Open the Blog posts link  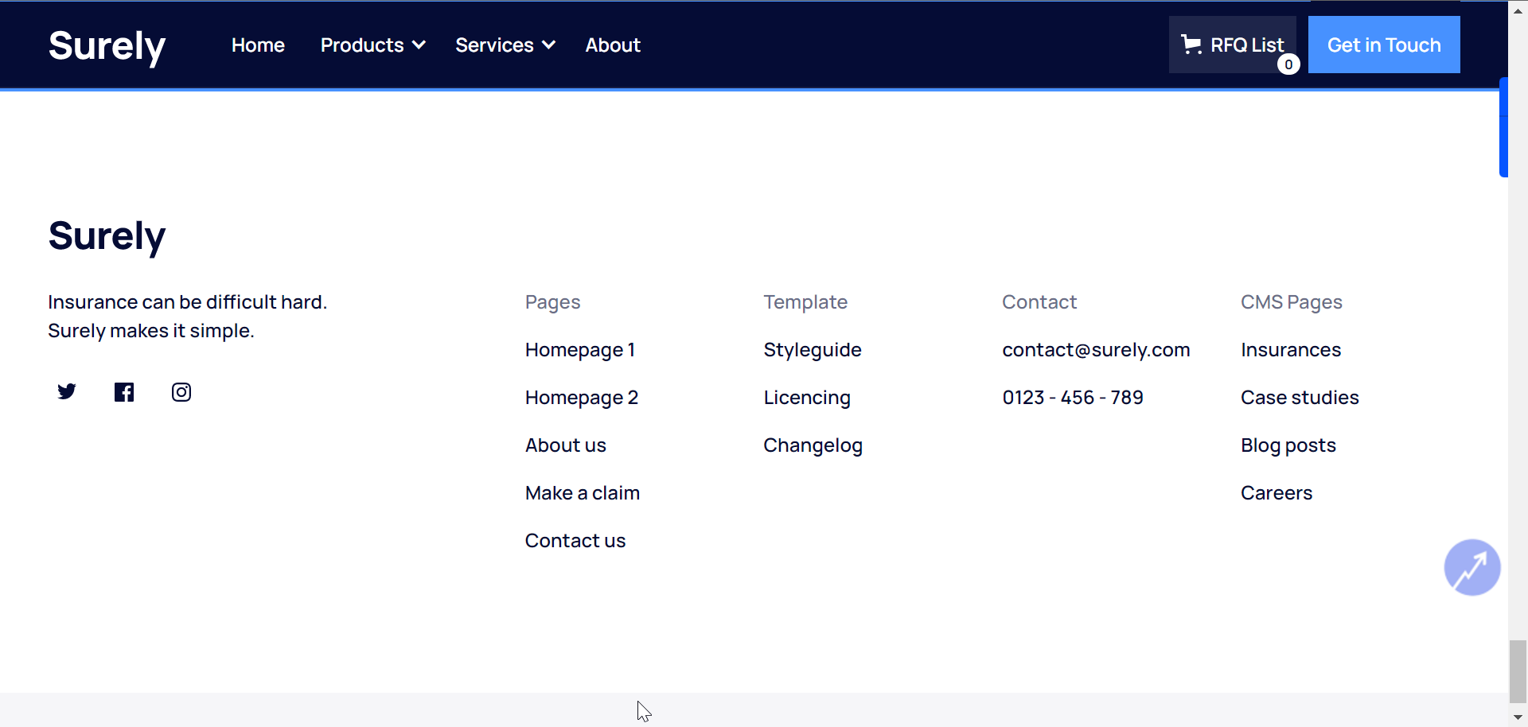point(1288,445)
